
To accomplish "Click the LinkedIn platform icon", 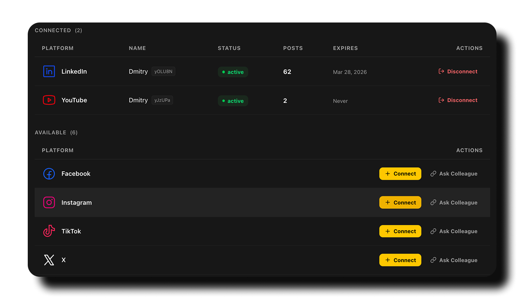I will pyautogui.click(x=49, y=71).
